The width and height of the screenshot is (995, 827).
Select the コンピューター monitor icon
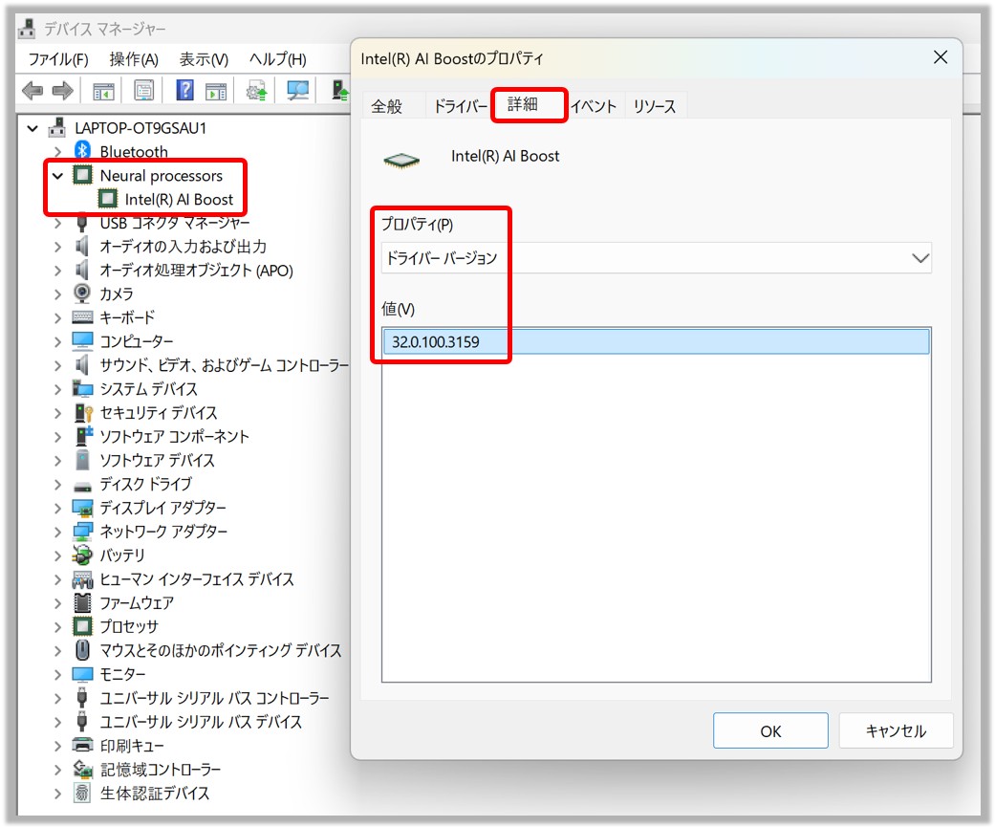pos(82,340)
